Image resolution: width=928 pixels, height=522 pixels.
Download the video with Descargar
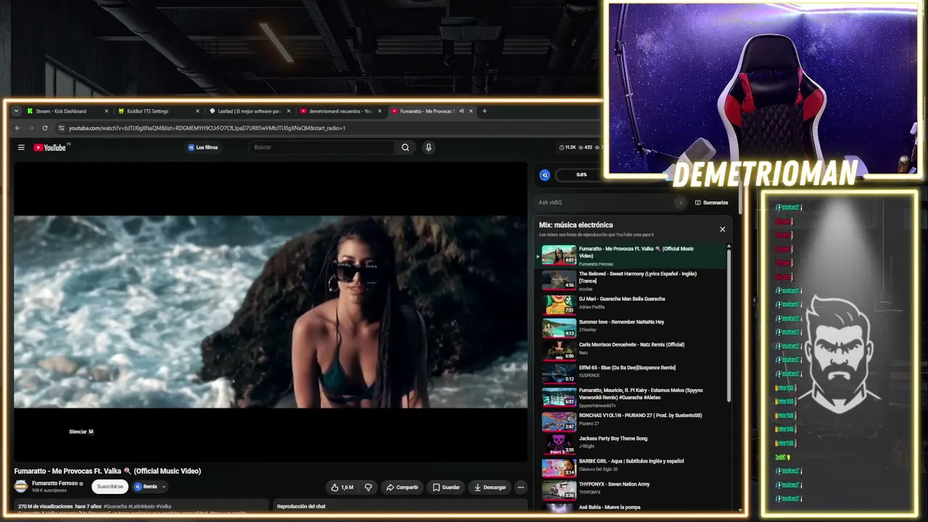pyautogui.click(x=490, y=487)
